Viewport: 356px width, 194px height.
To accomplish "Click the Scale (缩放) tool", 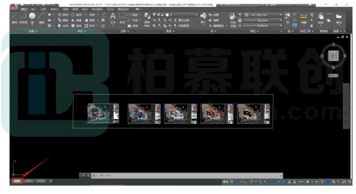I will tap(76, 26).
